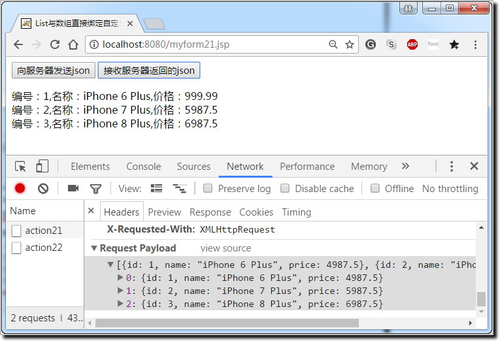
Task: Click horizontal scrollbar right arrow
Action: 471,323
